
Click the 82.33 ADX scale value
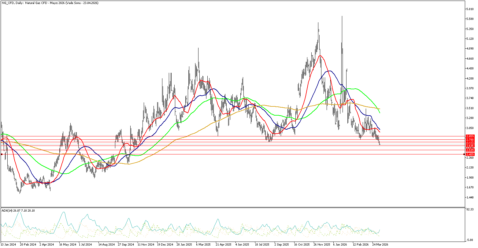(470, 209)
